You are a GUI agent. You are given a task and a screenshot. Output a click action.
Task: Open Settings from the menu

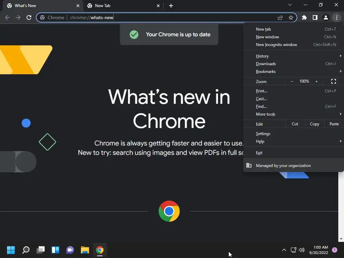point(294,134)
